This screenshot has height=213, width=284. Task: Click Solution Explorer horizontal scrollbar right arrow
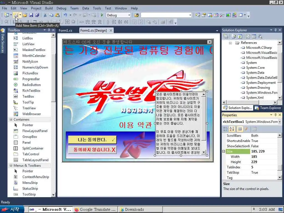(275, 103)
